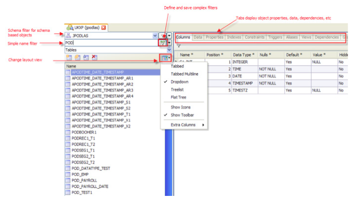Expand the Tables object type combo box

click(x=169, y=50)
